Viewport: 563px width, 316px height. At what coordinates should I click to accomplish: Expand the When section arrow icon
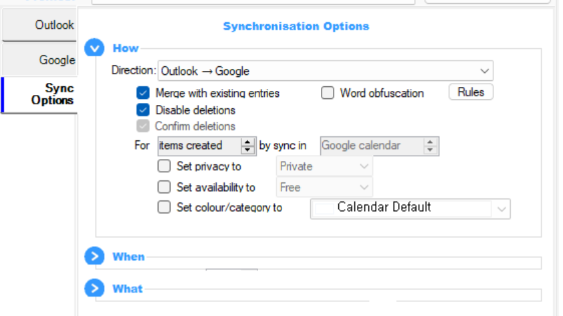94,256
